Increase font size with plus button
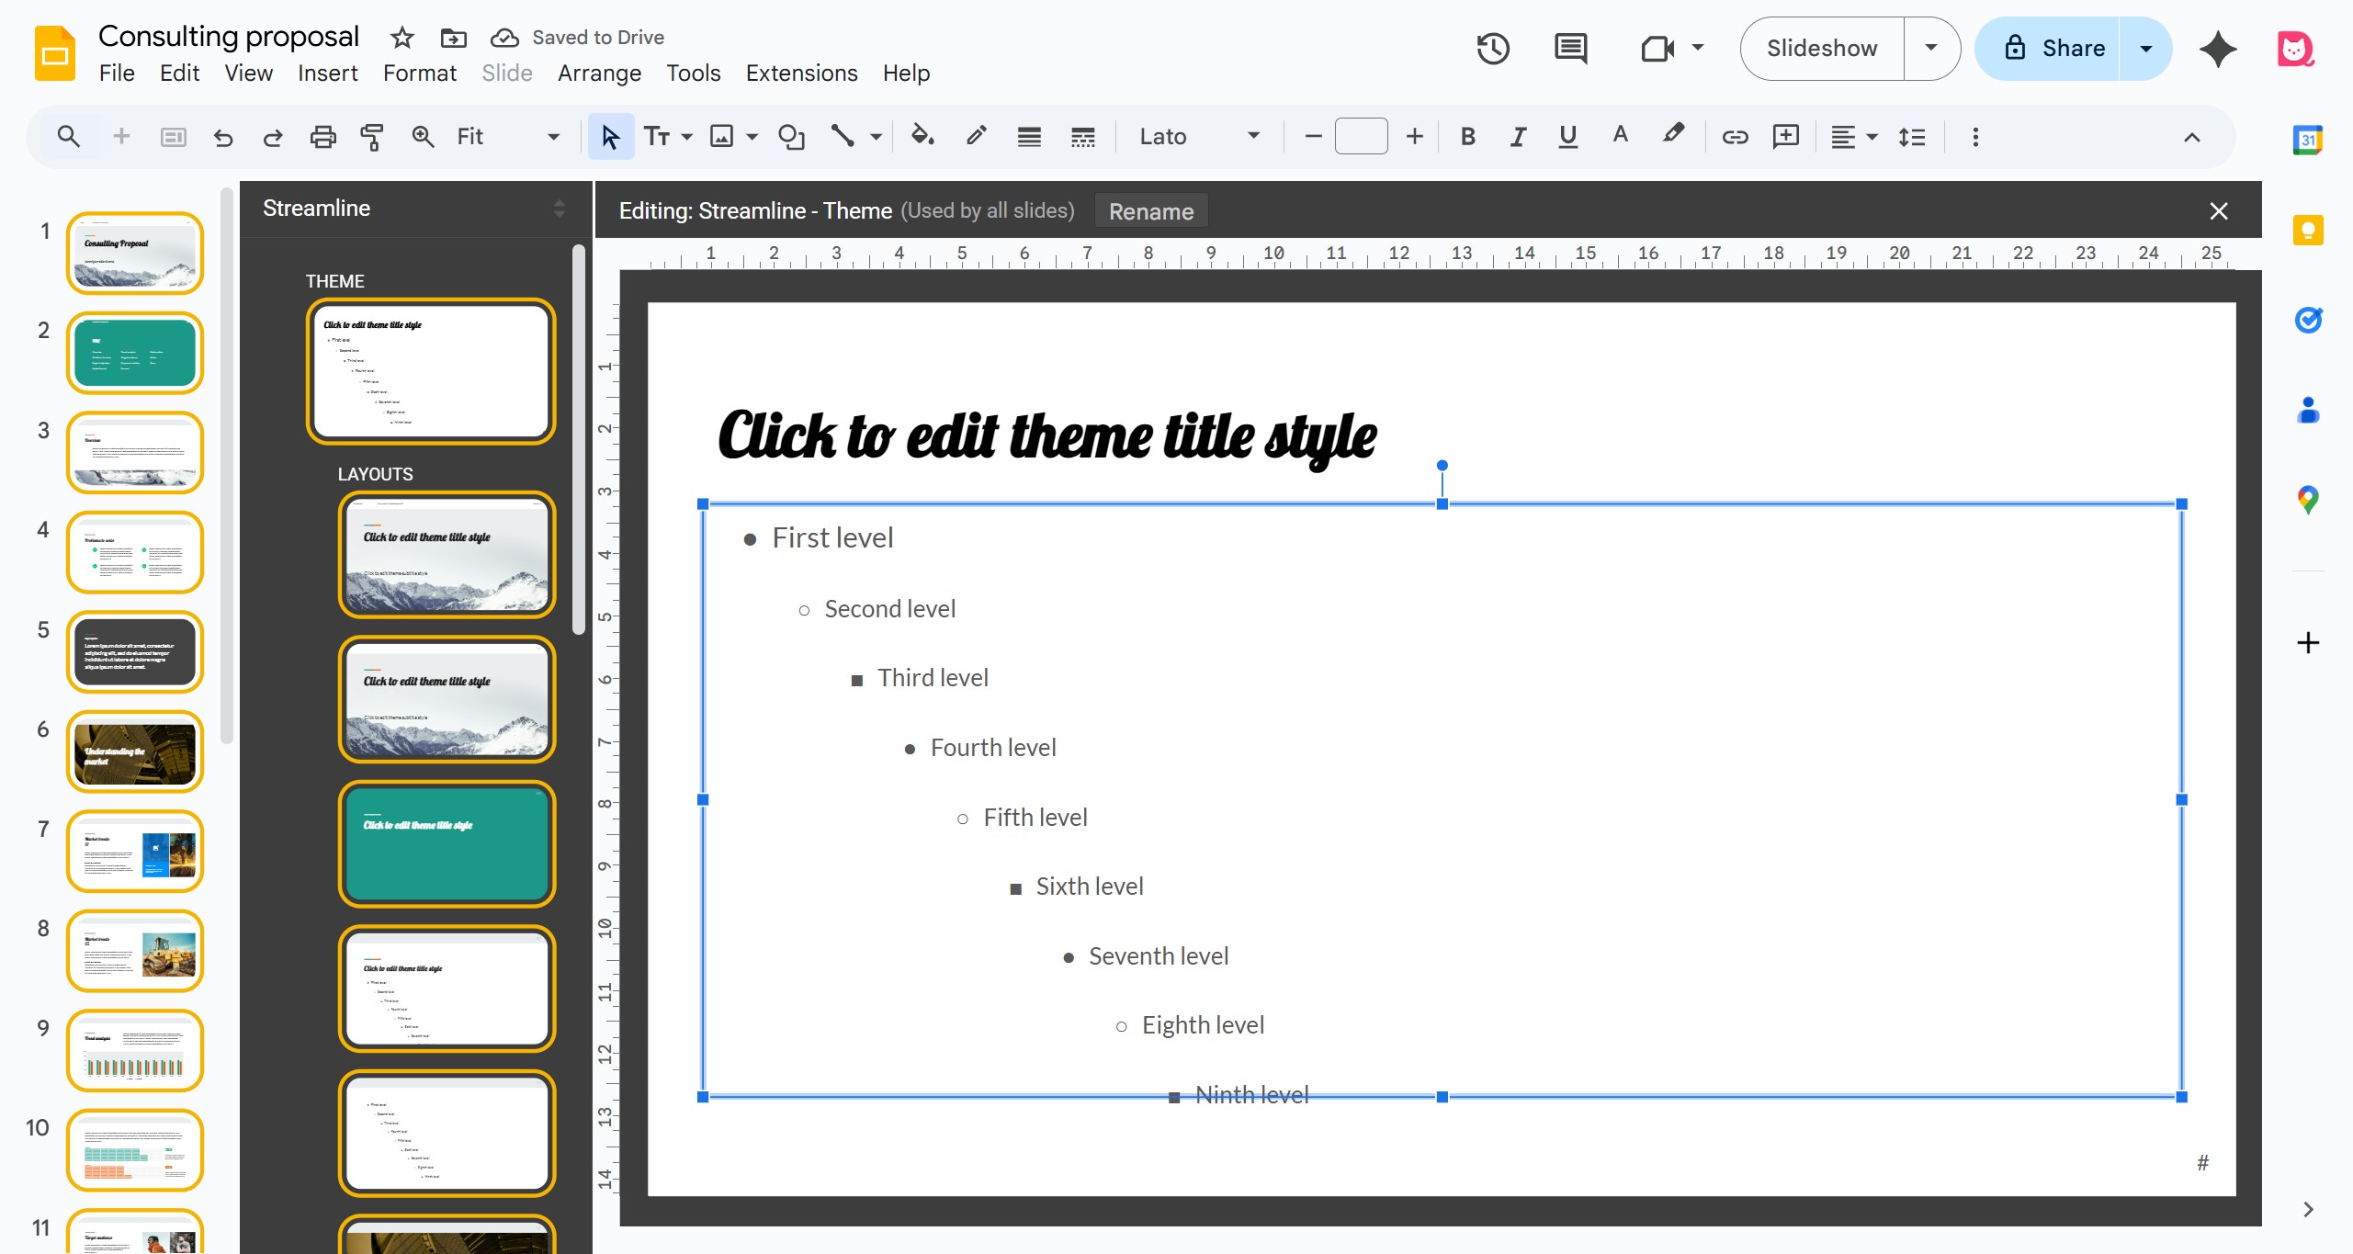 click(x=1414, y=137)
